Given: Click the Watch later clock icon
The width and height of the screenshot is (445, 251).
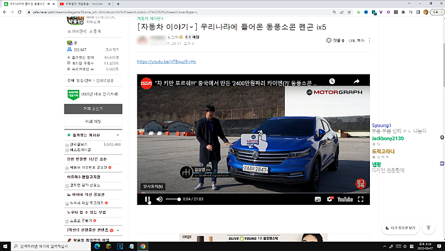Looking at the screenshot, I should point(332,81).
